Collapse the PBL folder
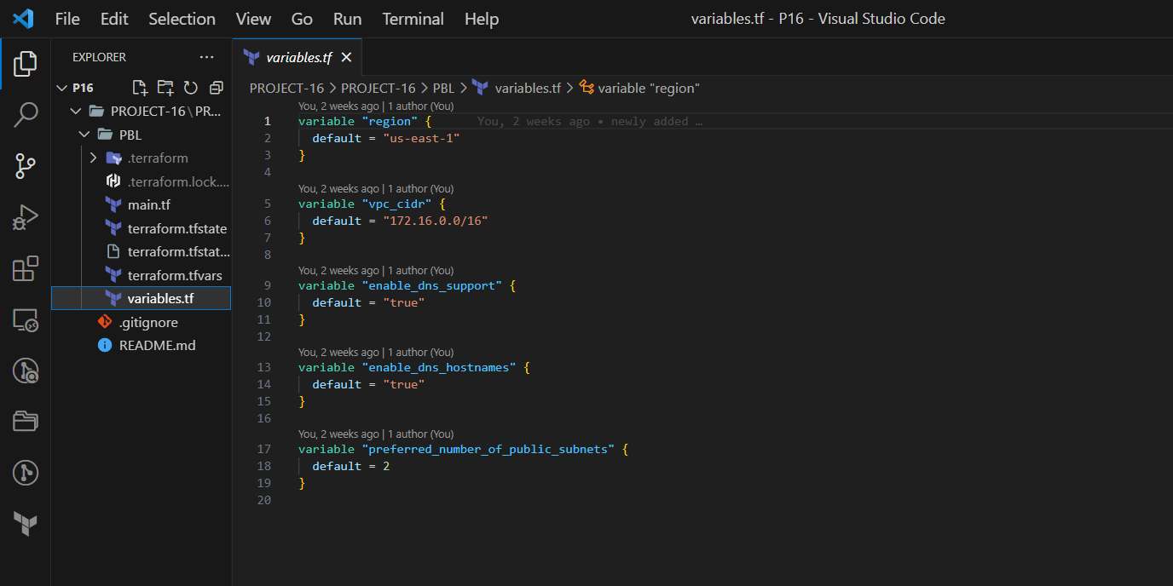1173x586 pixels. click(84, 134)
